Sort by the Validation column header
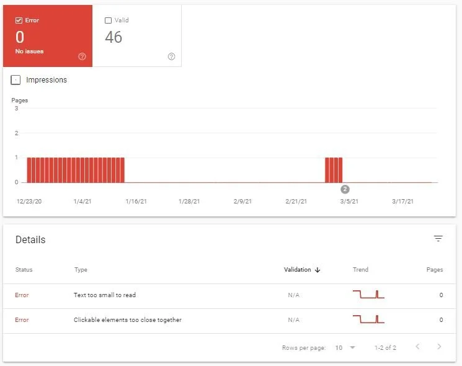Screen dimensions: 462x366 click(x=297, y=270)
